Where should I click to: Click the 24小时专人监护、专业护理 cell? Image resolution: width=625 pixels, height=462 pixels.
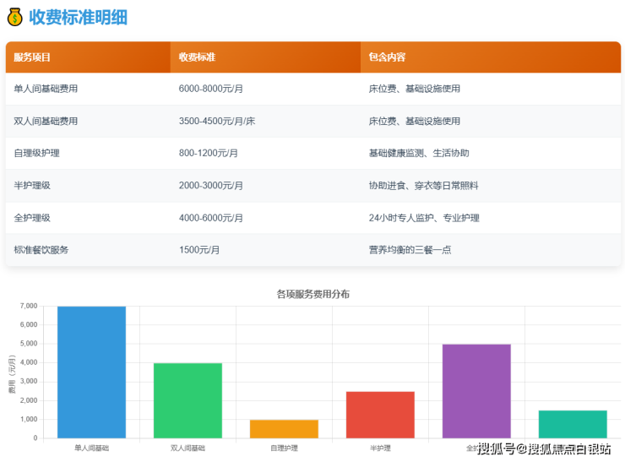tap(424, 218)
